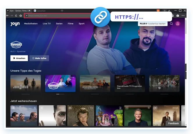Click the gift box icon in title bar
The width and height of the screenshot is (193, 134).
(158, 10)
